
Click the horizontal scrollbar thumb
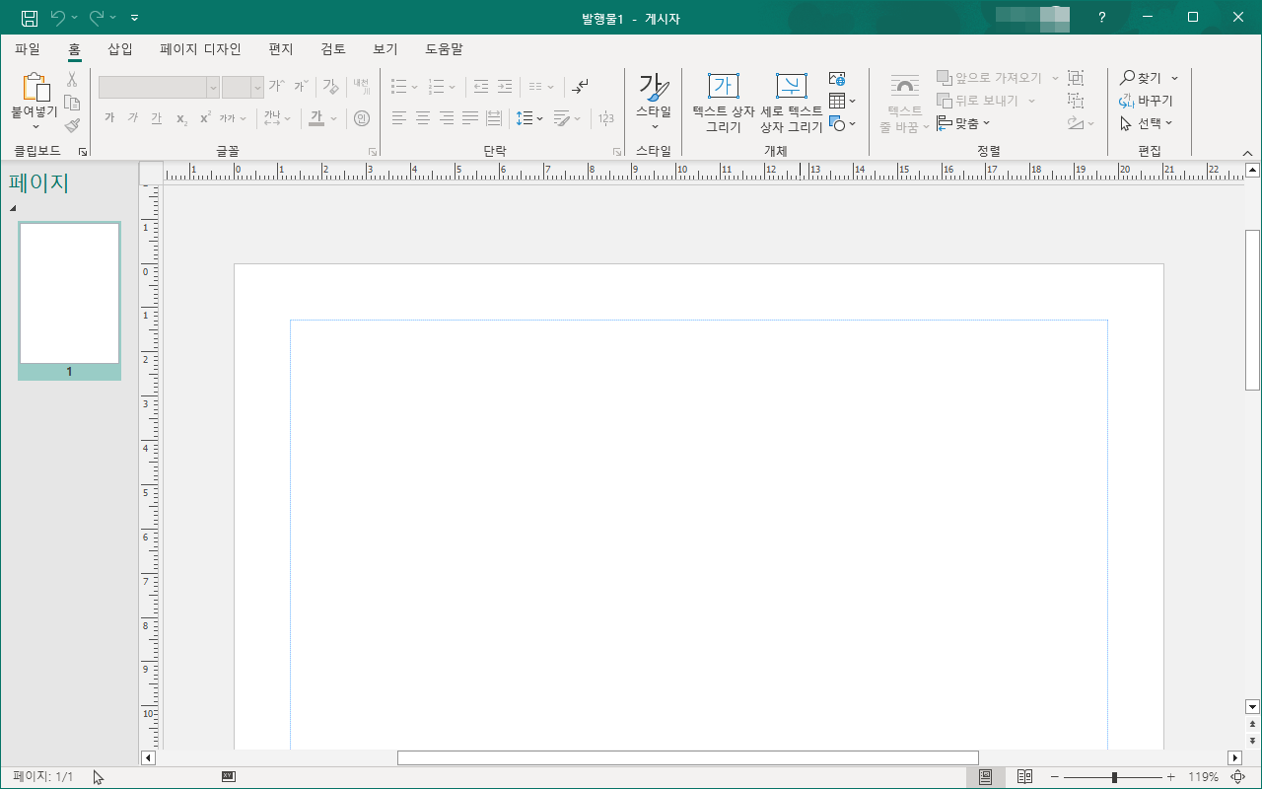click(688, 757)
